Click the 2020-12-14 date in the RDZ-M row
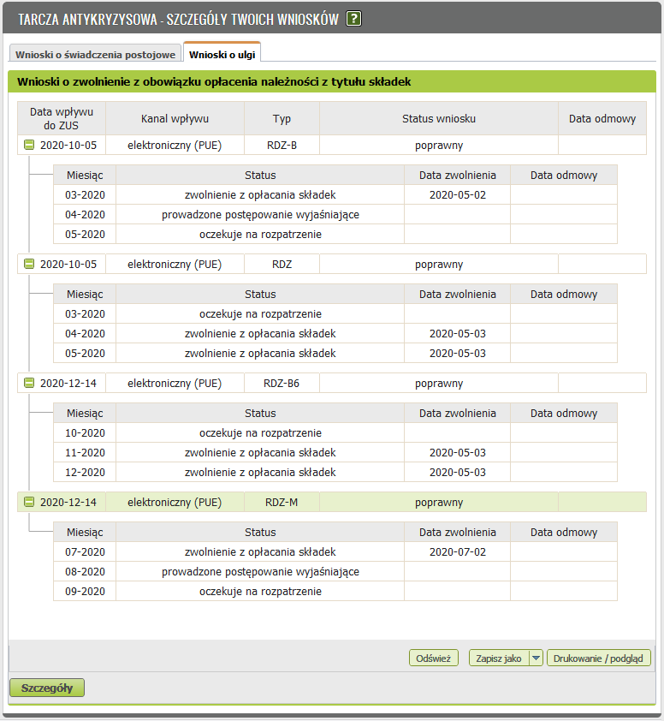The image size is (664, 721). point(68,502)
